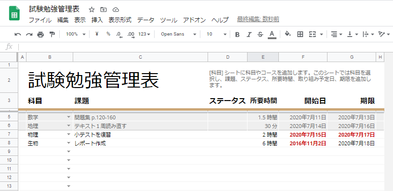
Task: Print the spreadsheet
Action: point(40,34)
